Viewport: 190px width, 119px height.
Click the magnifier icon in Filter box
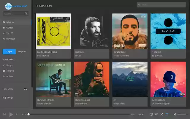pos(139,5)
